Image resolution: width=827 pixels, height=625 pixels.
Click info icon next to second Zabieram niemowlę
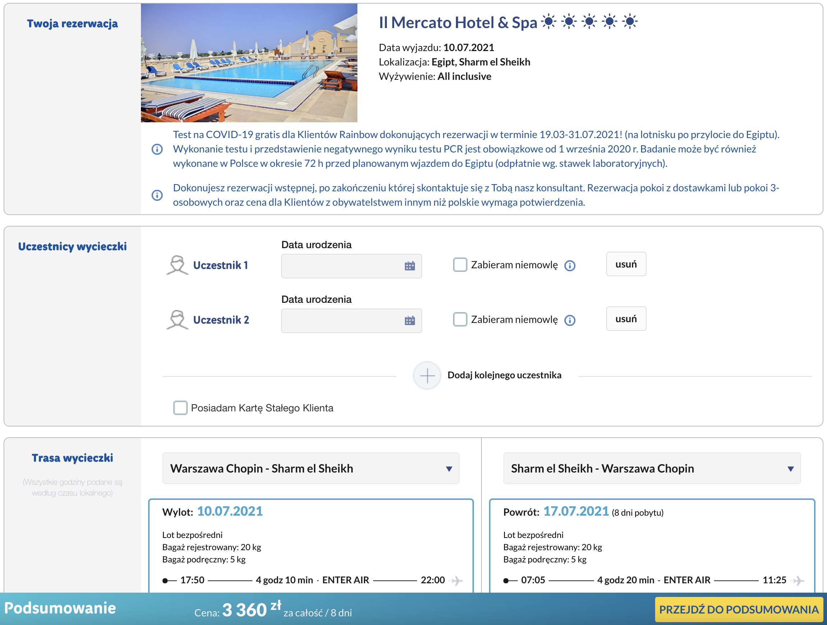pos(570,320)
